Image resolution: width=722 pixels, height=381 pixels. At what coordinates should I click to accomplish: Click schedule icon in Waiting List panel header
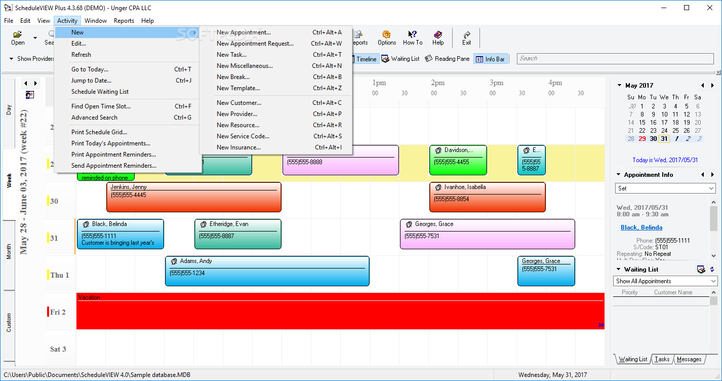[x=701, y=270]
